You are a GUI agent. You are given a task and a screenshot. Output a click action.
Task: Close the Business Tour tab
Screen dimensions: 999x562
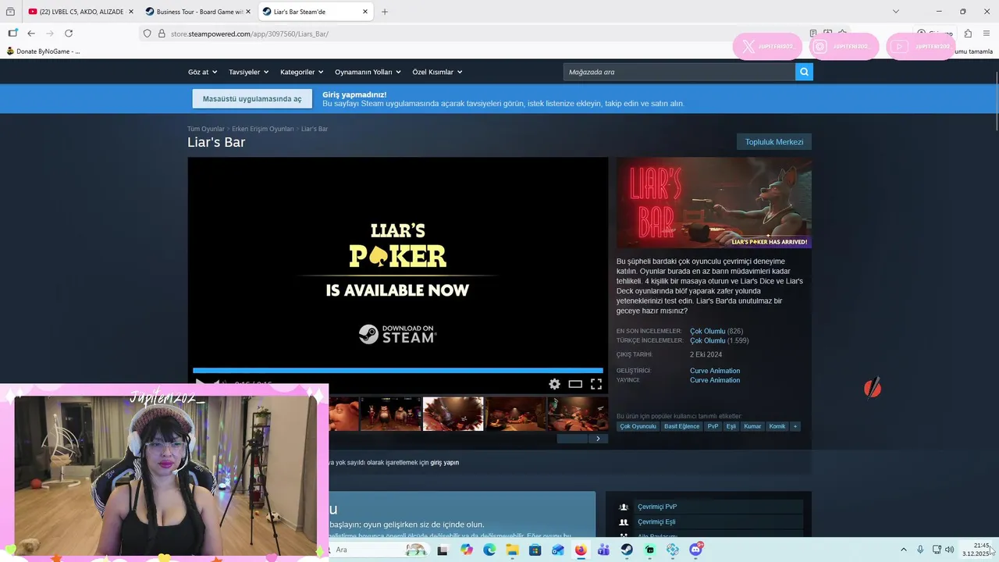click(x=248, y=12)
